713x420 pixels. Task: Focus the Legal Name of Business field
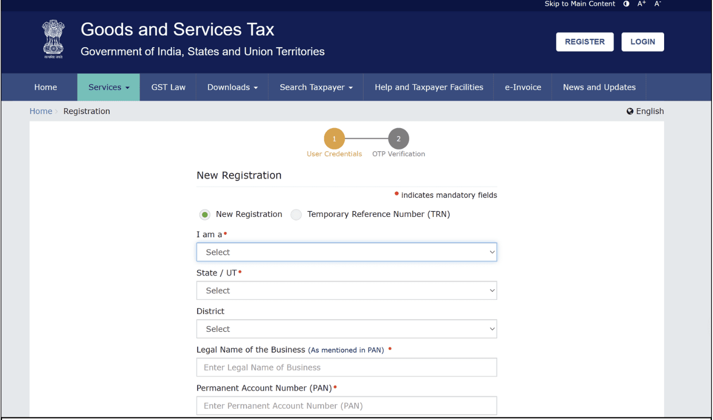click(x=347, y=367)
